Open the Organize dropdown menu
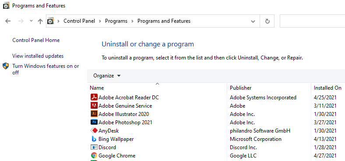 pyautogui.click(x=107, y=76)
